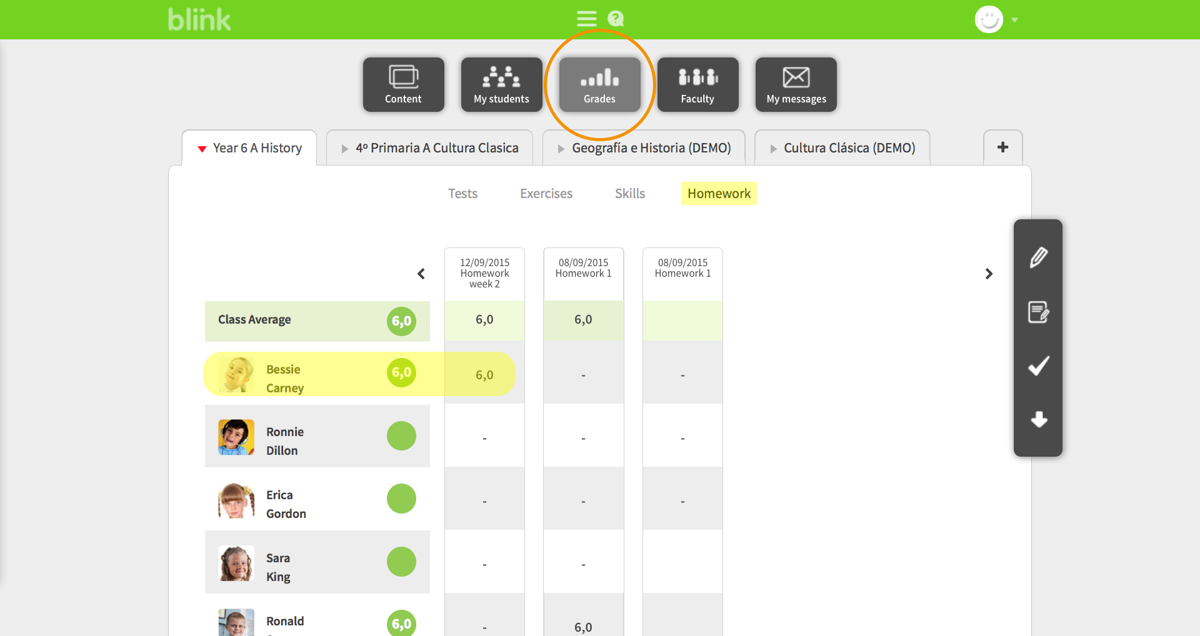This screenshot has width=1200, height=636.
Task: Expand 4º Primaria A Cultura Clasica tab
Action: click(x=430, y=148)
